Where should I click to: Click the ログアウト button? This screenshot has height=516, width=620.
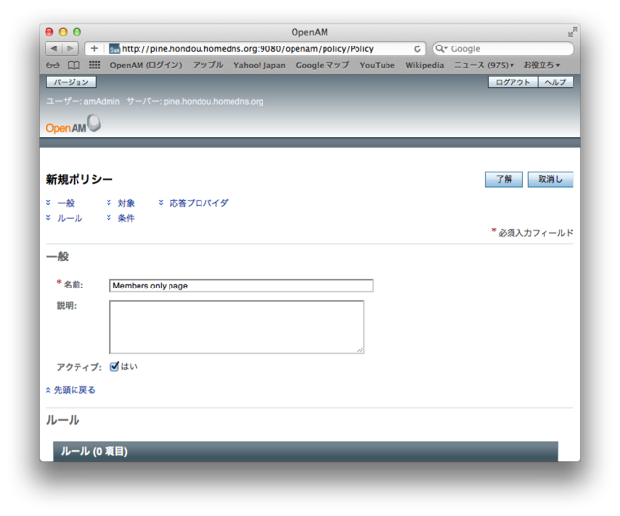(512, 82)
